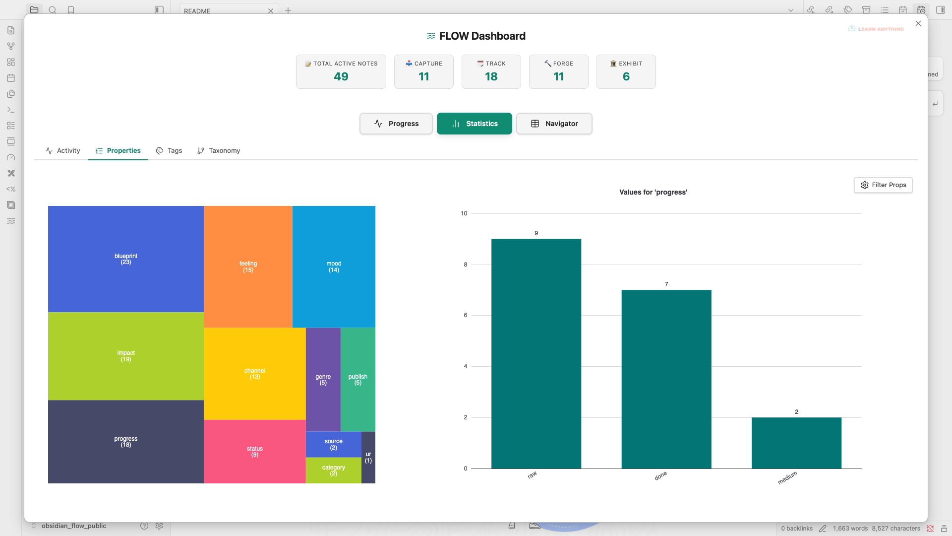Open the archive icon in the top toolbar
Image resolution: width=952 pixels, height=536 pixels.
[866, 9]
